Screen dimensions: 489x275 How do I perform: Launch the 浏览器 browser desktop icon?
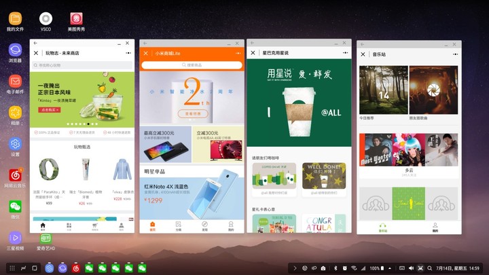(x=15, y=50)
